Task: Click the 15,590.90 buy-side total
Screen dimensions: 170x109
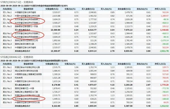Action: tap(56, 30)
